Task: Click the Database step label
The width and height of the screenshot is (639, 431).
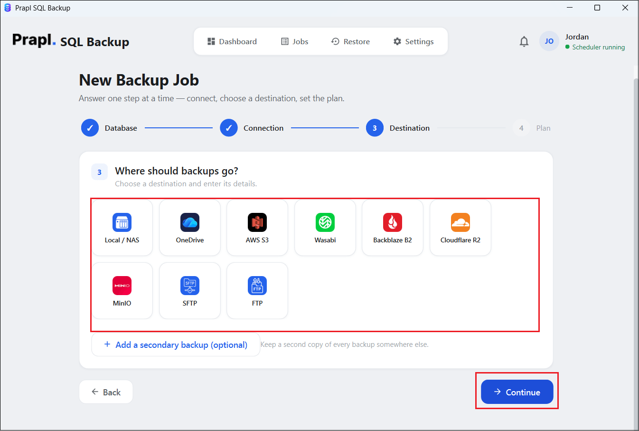Action: point(121,128)
